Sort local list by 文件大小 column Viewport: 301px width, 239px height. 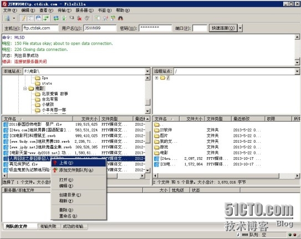86,119
